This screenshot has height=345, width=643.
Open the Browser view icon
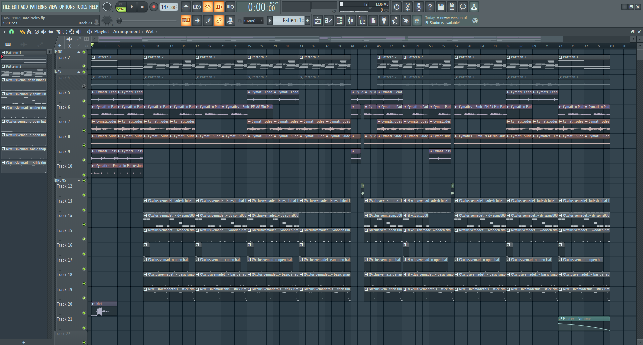362,21
